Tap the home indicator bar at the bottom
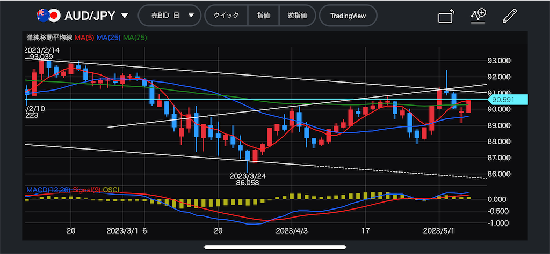This screenshot has height=254, width=550. [275, 248]
